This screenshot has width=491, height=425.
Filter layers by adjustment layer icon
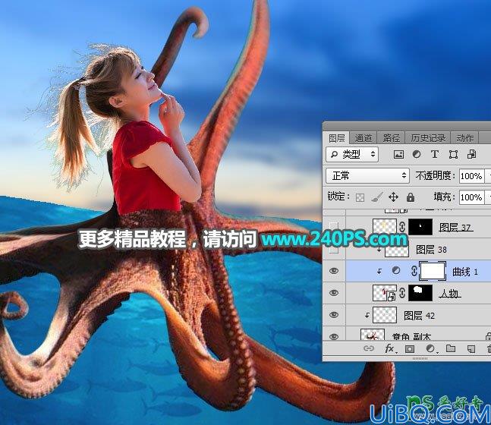[x=417, y=154]
